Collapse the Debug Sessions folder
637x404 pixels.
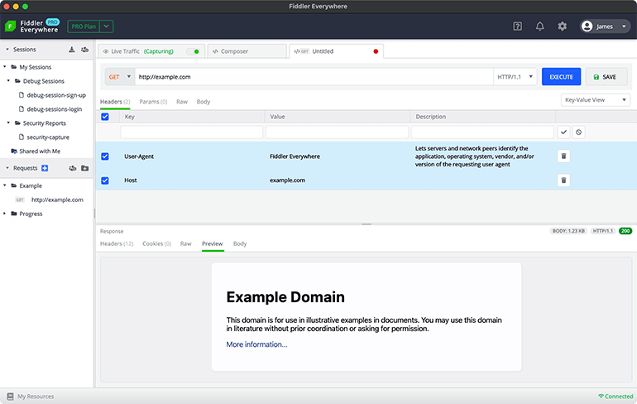pos(8,81)
